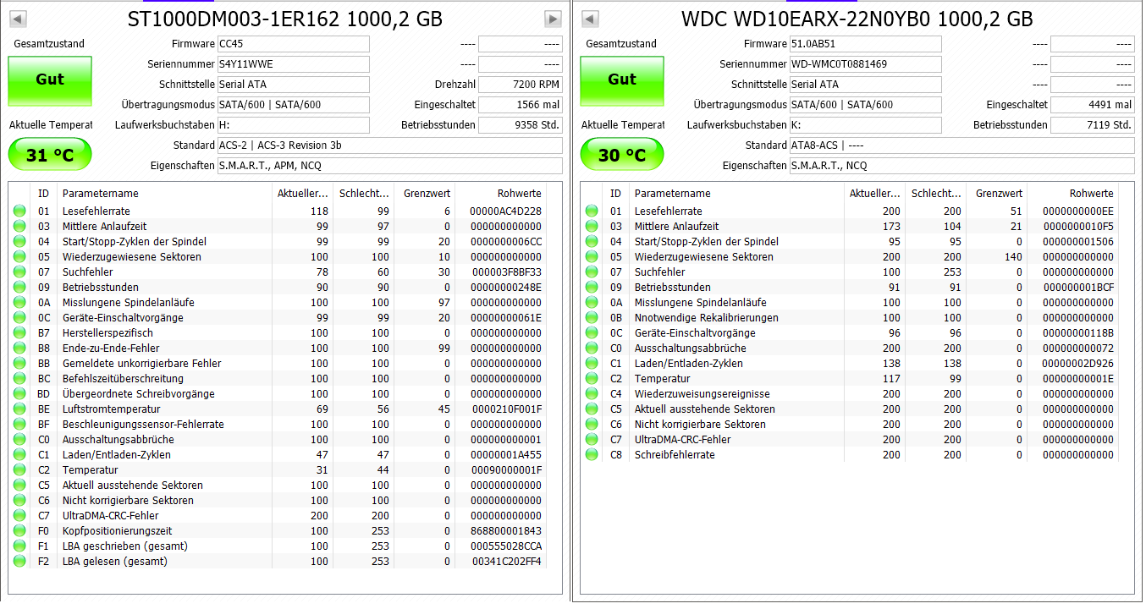Go to previous disk in WDC WD10EARX panel

click(590, 19)
